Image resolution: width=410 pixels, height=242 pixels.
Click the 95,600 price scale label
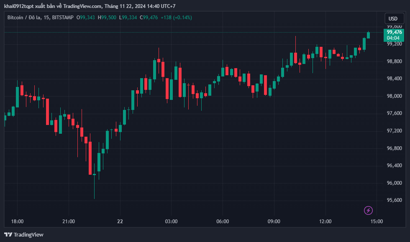click(394, 200)
